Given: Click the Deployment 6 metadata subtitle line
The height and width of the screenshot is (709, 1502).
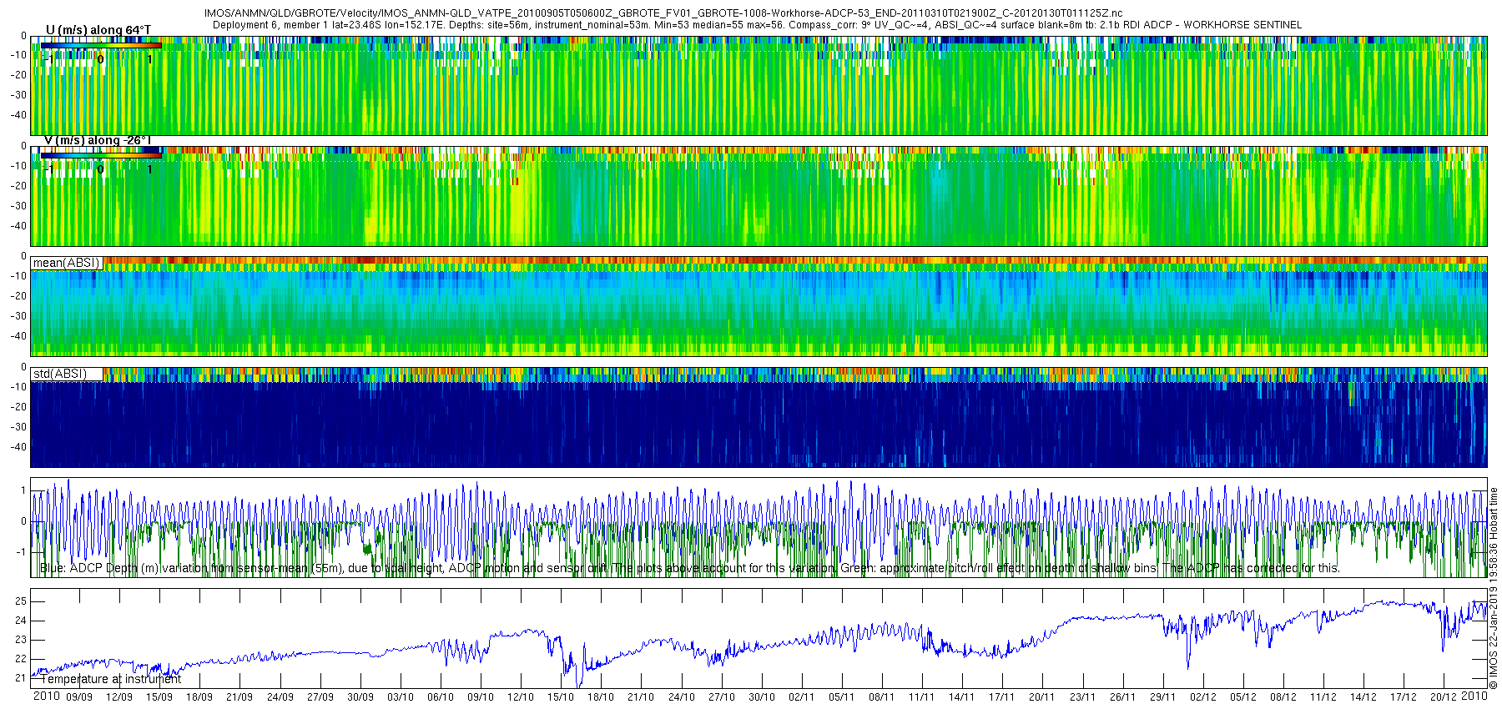Looking at the screenshot, I should point(757,25).
